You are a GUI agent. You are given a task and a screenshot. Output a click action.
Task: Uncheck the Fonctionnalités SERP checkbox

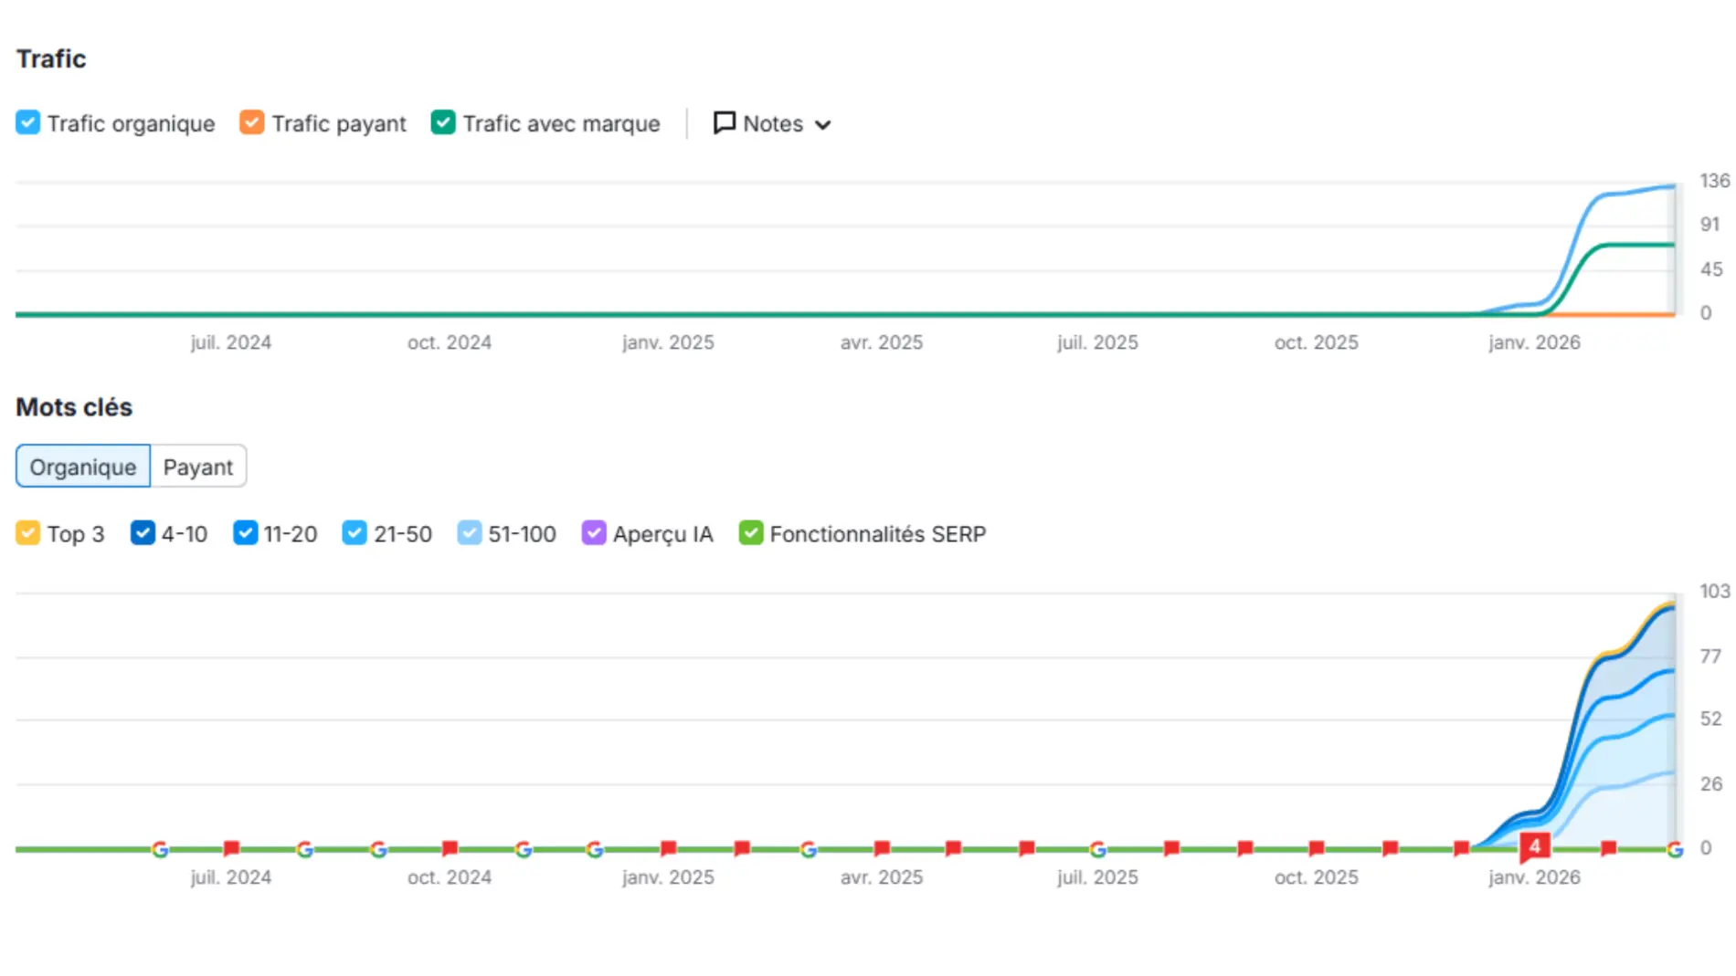(x=751, y=533)
